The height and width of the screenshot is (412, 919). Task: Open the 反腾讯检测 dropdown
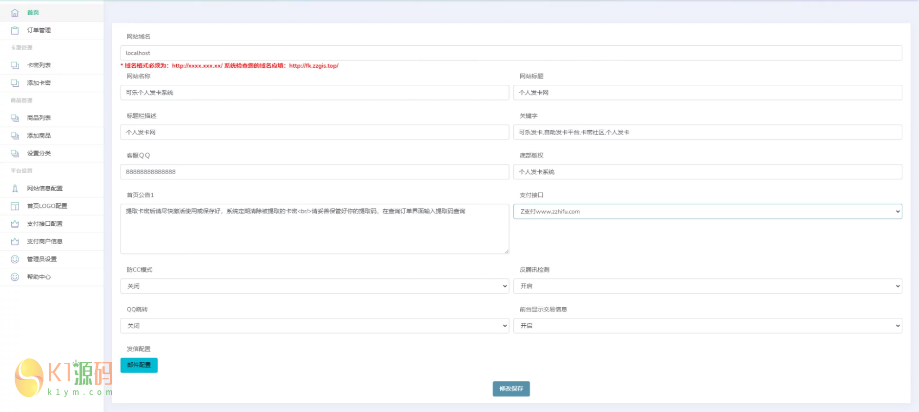(x=707, y=286)
